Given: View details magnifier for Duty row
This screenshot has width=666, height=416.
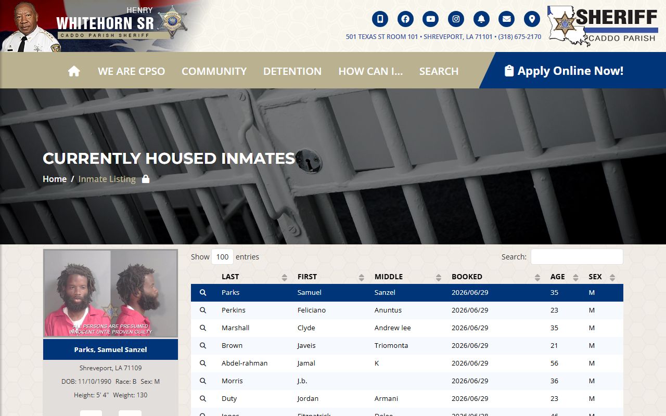Looking at the screenshot, I should click(x=203, y=399).
